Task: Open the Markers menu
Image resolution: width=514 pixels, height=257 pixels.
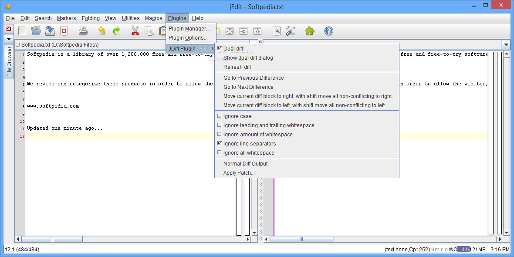Action: [66, 18]
